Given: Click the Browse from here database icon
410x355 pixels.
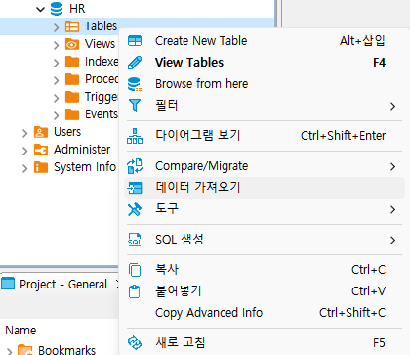Looking at the screenshot, I should click(x=135, y=84).
